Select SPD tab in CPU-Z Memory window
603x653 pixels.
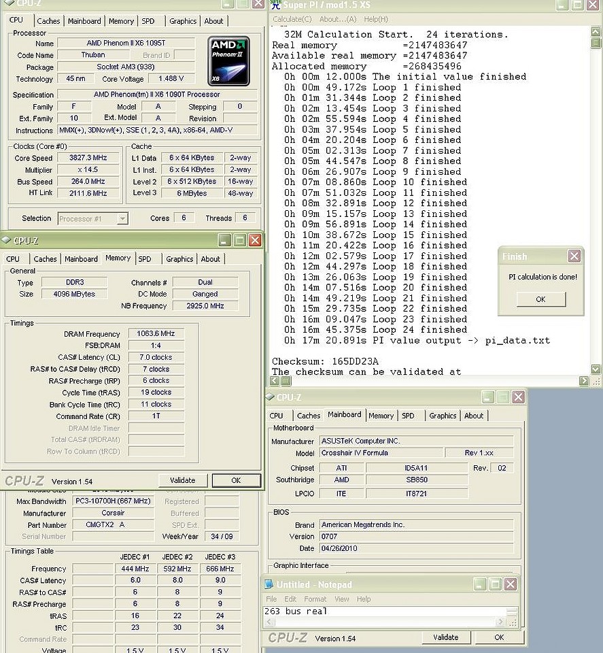(145, 259)
